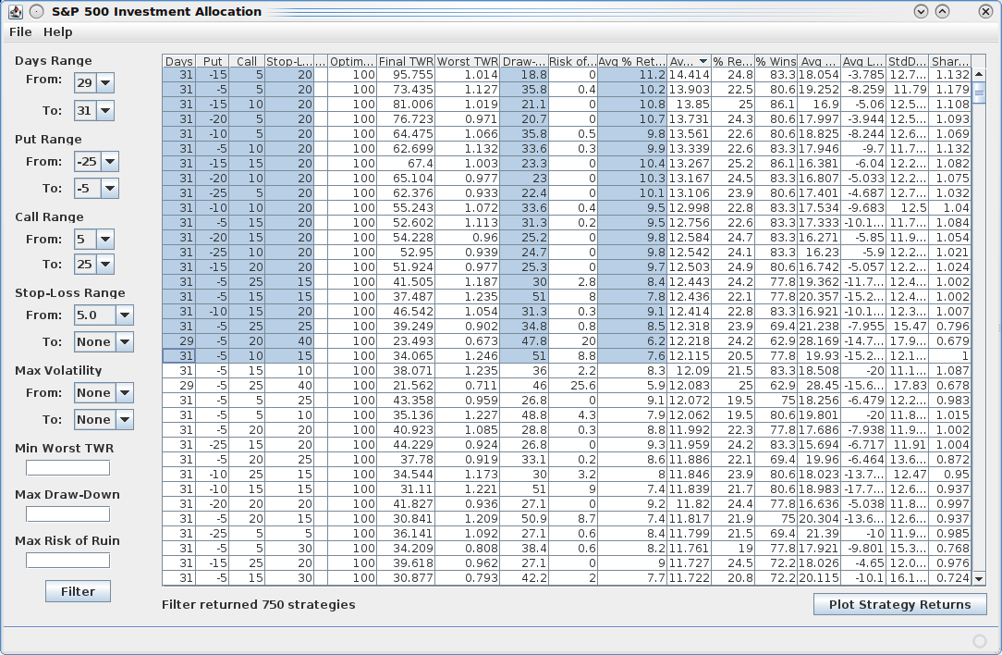Click the vertical scrollbar thumb of the table
This screenshot has width=1002, height=655.
point(978,93)
